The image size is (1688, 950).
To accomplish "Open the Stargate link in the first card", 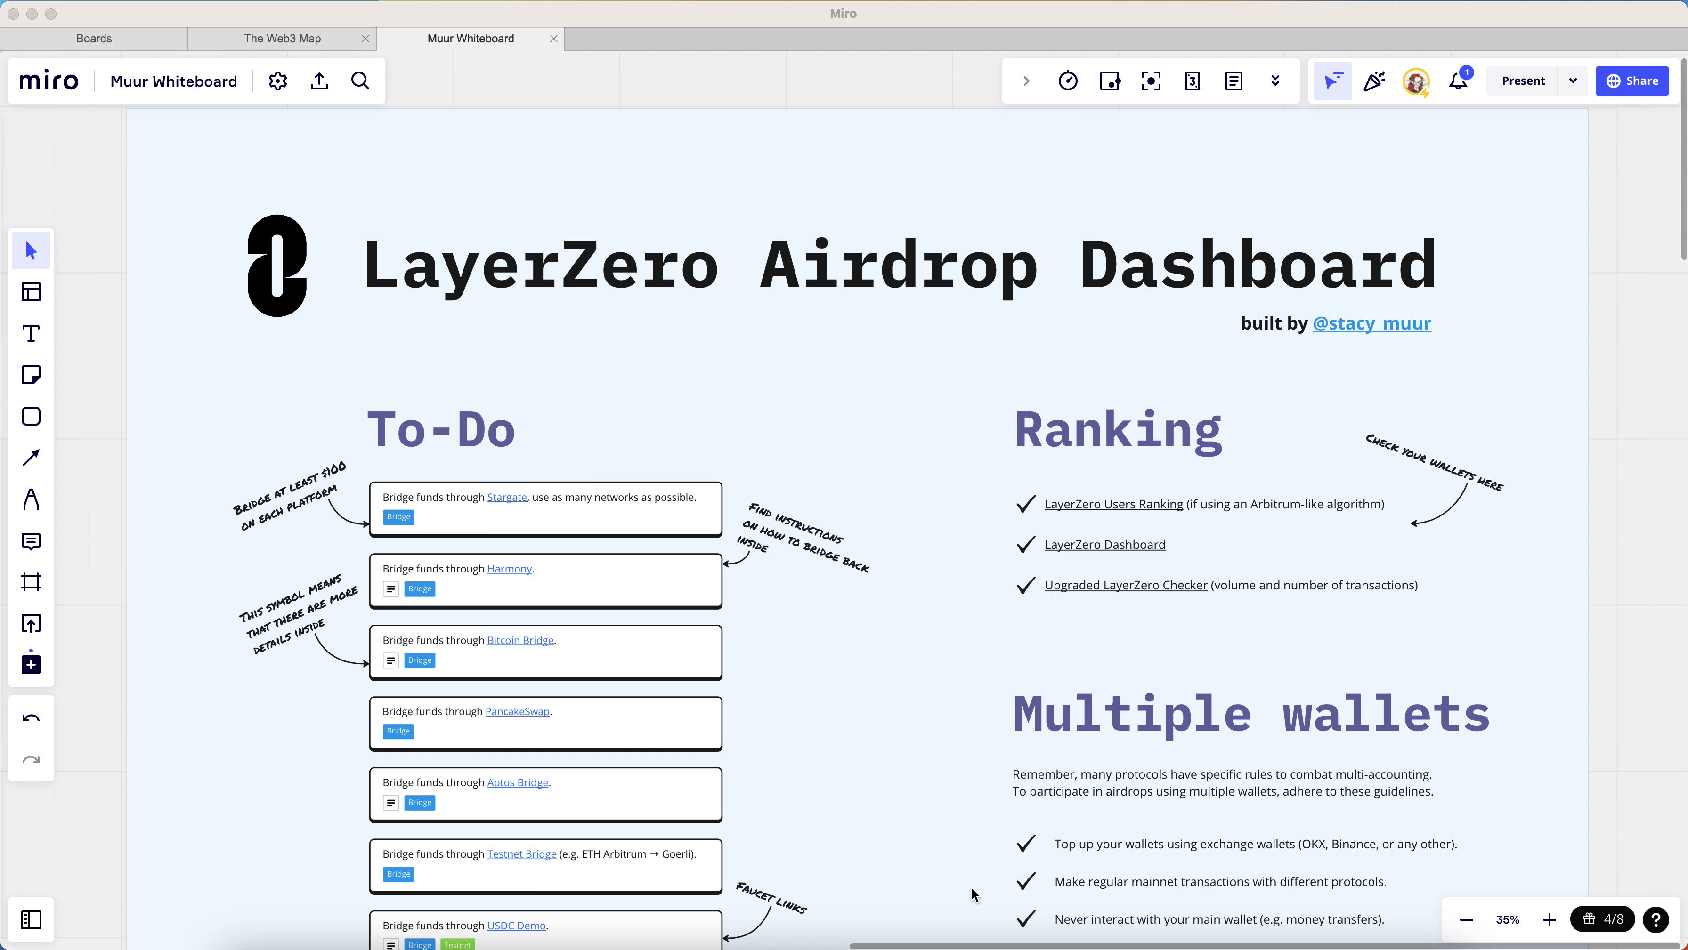I will coord(506,497).
